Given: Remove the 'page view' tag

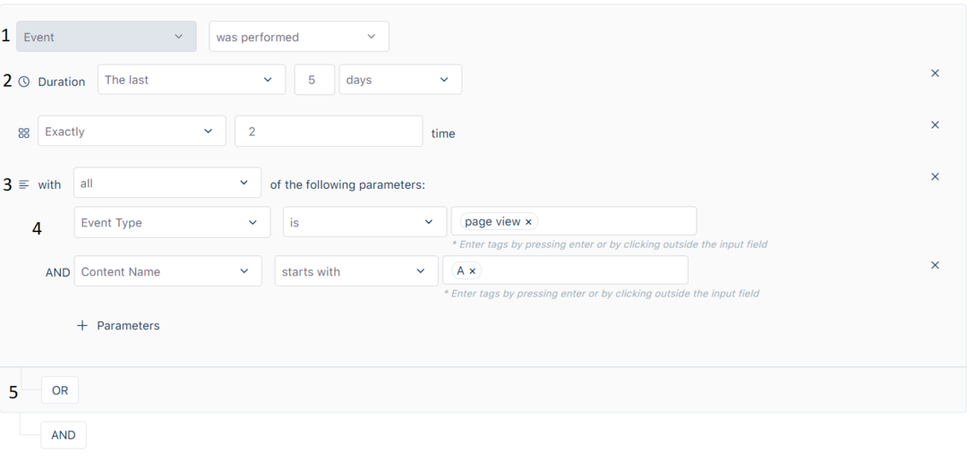Looking at the screenshot, I should 528,222.
